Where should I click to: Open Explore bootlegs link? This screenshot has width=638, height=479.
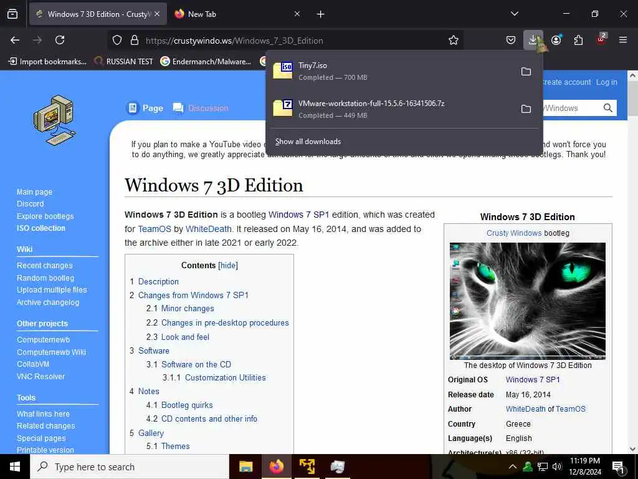coord(45,216)
